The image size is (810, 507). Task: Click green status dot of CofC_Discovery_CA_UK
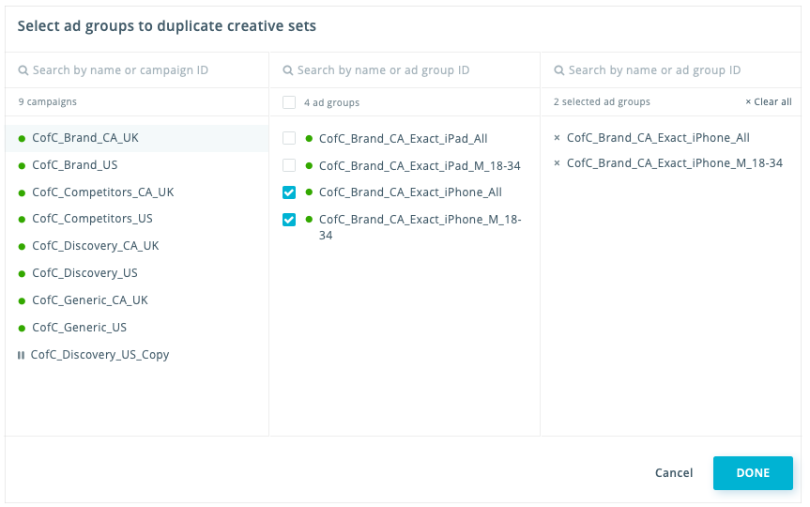[22, 247]
